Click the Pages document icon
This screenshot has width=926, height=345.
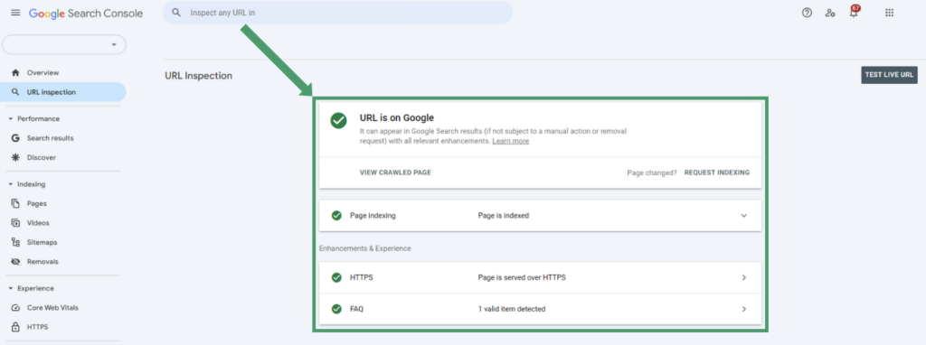point(16,203)
